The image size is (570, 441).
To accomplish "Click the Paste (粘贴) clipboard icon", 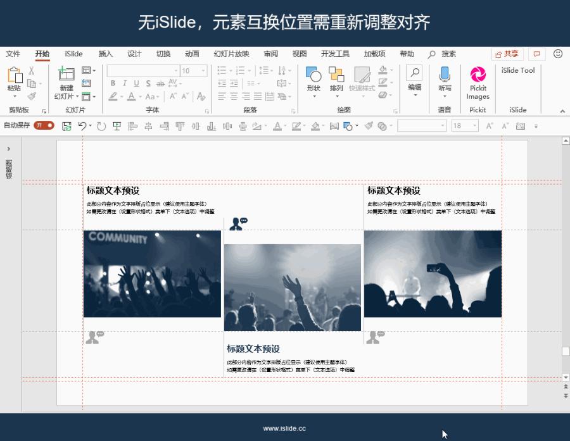I will (15, 75).
